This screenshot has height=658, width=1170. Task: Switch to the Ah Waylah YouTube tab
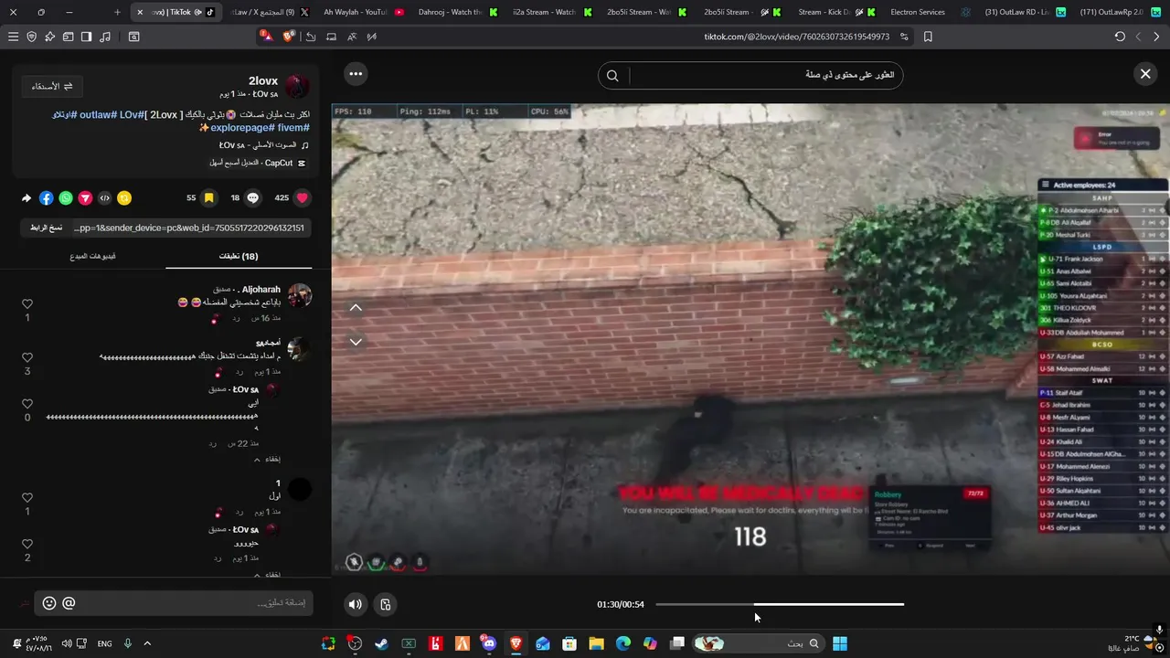pyautogui.click(x=363, y=13)
